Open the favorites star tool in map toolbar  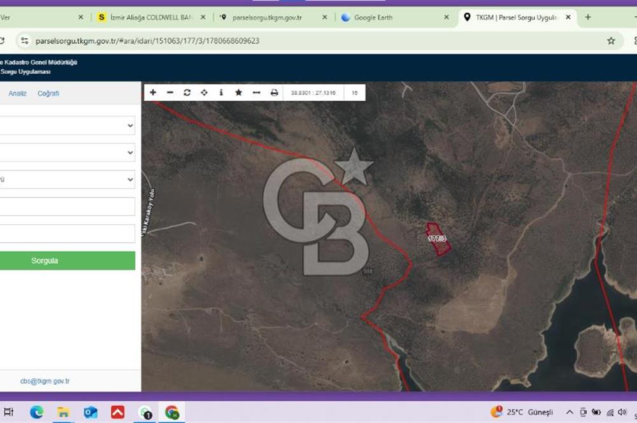(x=238, y=92)
